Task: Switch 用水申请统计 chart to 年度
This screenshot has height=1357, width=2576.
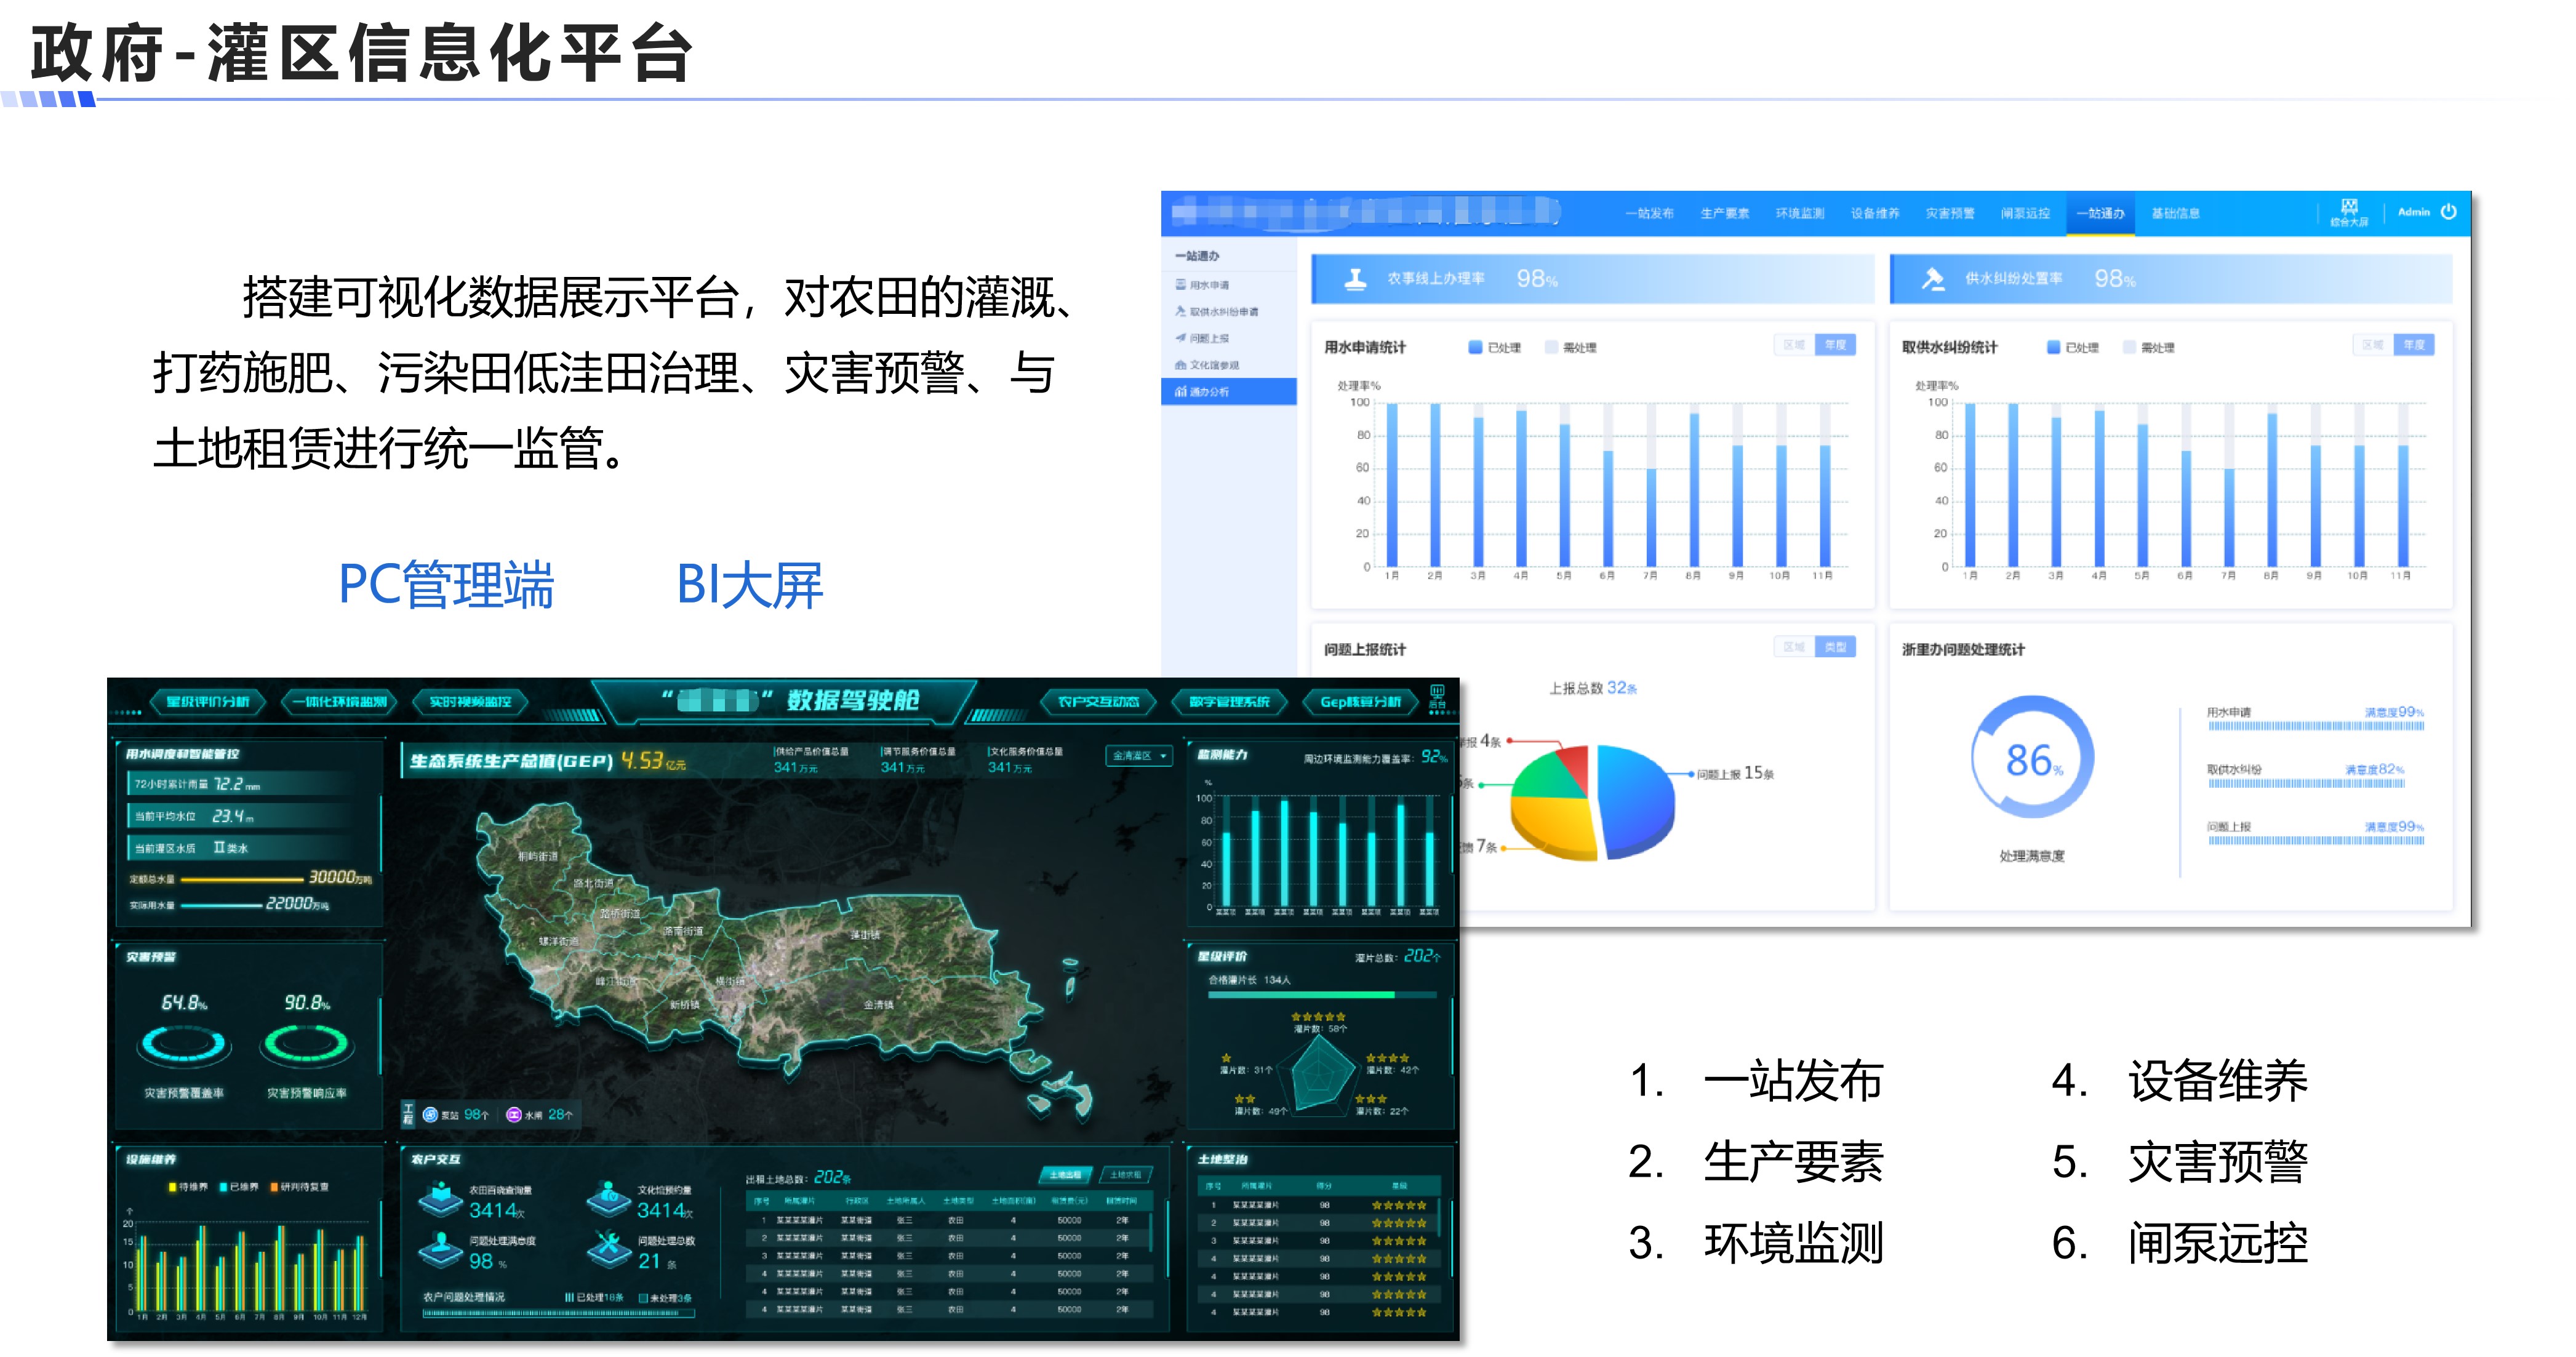Action: (x=1835, y=345)
